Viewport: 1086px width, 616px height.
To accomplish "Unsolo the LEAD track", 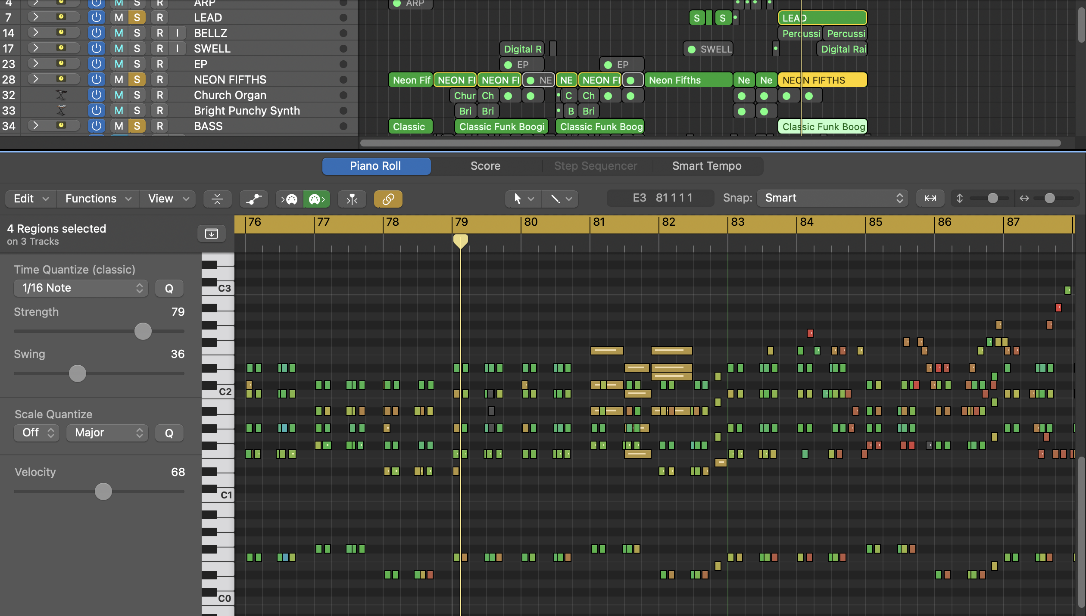I will [x=137, y=18].
